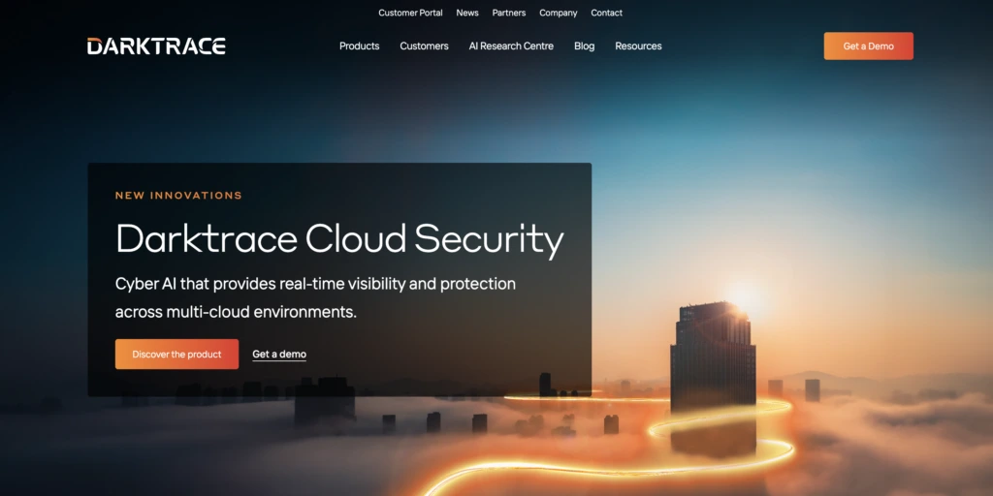The height and width of the screenshot is (496, 993).
Task: Click the Darktrace Cloud Security heading
Action: pyautogui.click(x=339, y=240)
